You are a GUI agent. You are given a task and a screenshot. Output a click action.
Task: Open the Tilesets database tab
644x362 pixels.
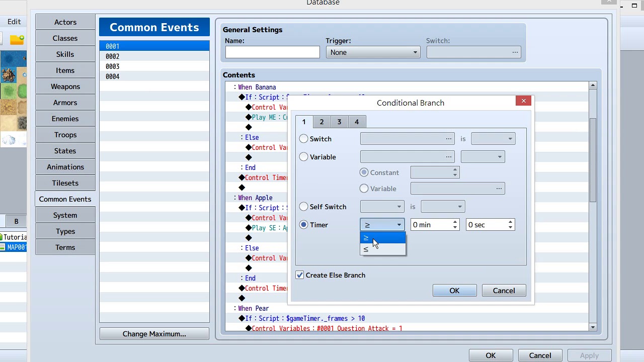click(x=65, y=183)
